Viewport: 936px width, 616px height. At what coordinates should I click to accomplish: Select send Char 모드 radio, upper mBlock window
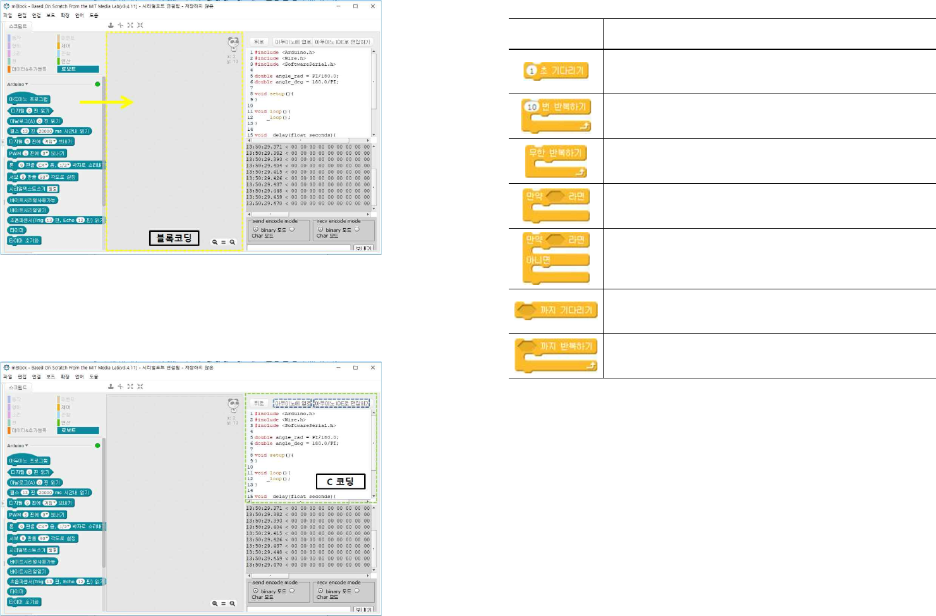point(292,229)
